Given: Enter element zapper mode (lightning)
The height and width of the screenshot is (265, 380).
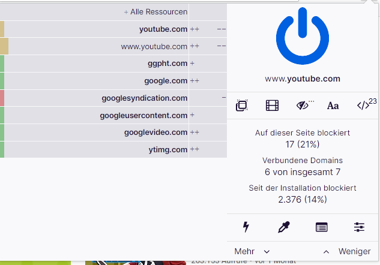Looking at the screenshot, I should point(246,227).
